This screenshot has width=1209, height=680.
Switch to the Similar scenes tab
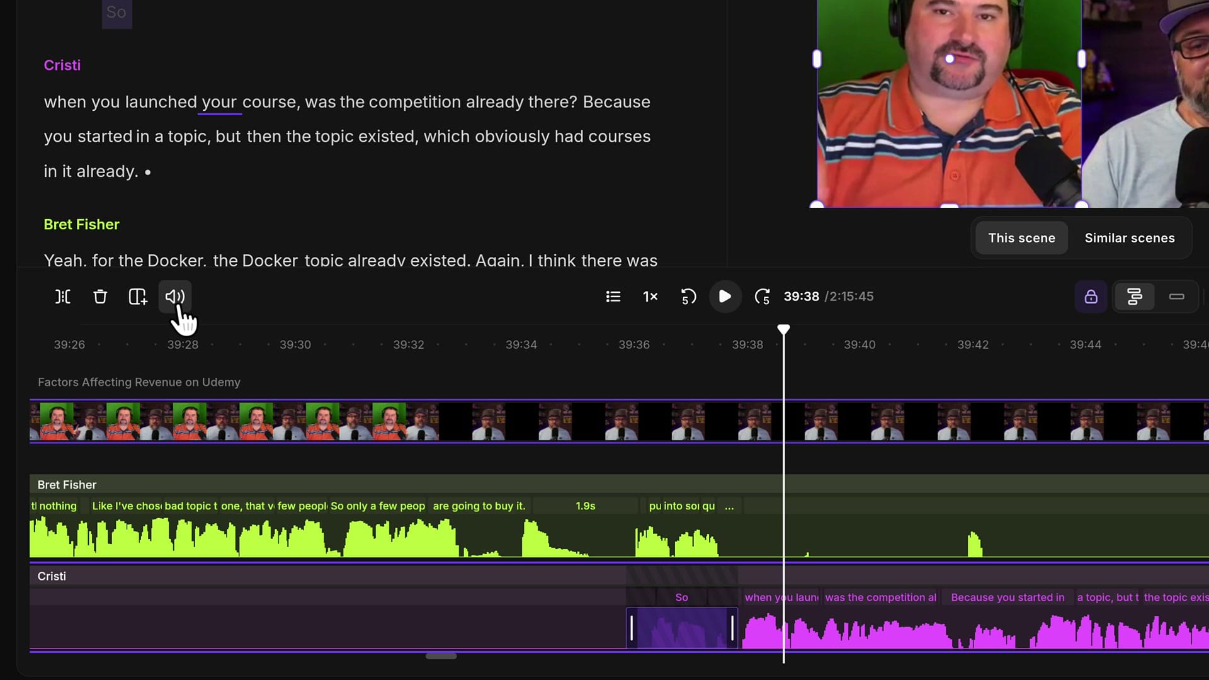click(1130, 238)
